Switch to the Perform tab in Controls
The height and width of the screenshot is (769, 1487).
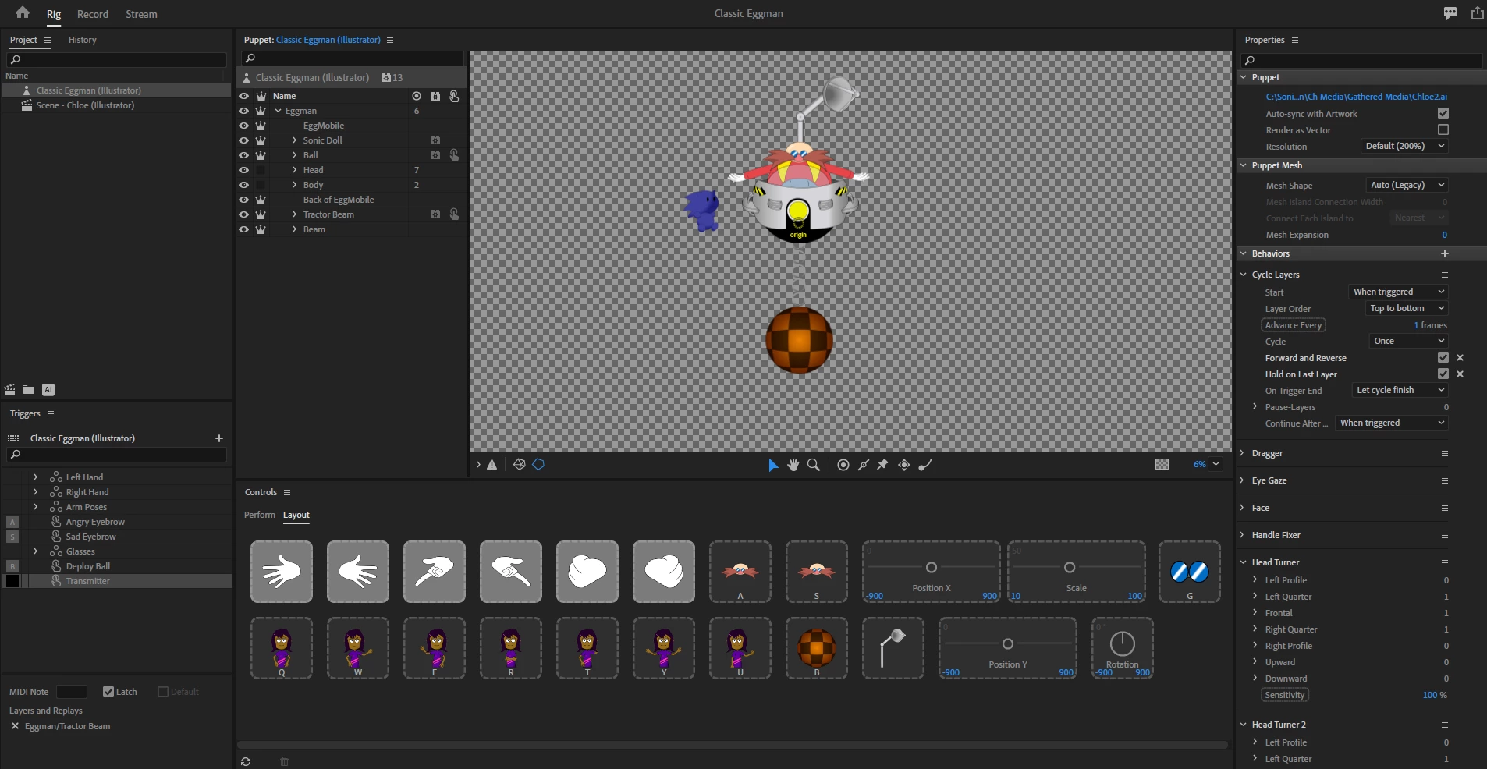coord(260,515)
